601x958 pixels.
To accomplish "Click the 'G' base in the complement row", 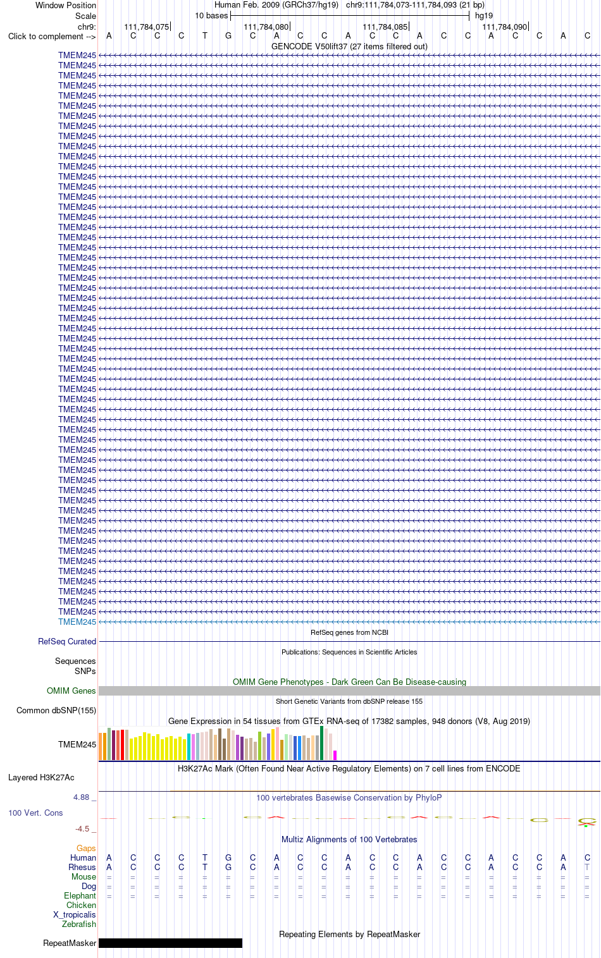I will click(x=228, y=35).
